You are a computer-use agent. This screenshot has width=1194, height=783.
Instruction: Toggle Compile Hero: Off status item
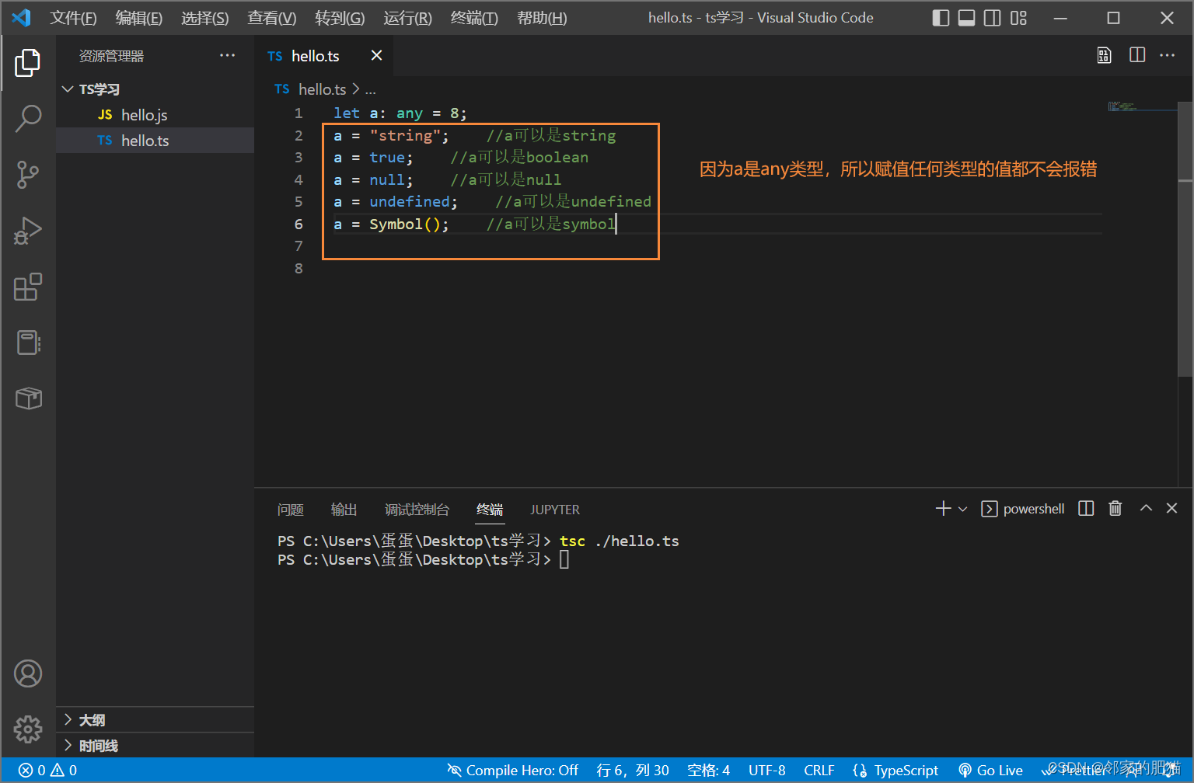click(513, 771)
